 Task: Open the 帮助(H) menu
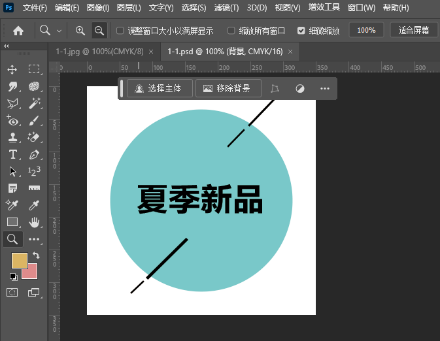pos(396,8)
